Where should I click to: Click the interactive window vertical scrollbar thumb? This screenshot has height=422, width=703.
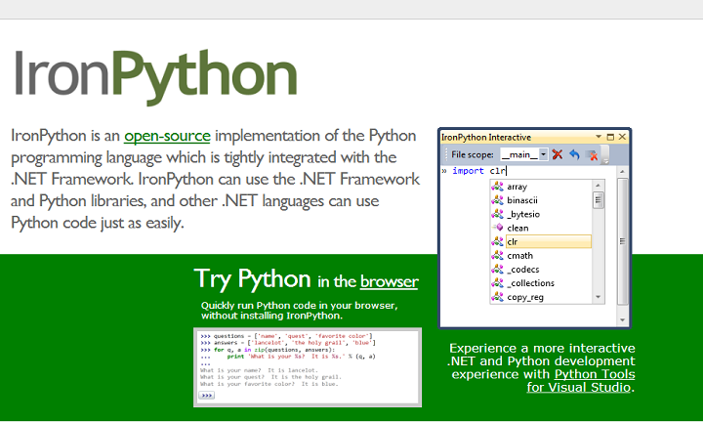(622, 241)
